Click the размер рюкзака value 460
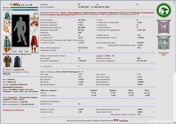Viewport: 176px width, 124px height. click(138, 58)
